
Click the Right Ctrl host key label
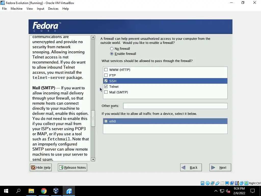(x=255, y=183)
